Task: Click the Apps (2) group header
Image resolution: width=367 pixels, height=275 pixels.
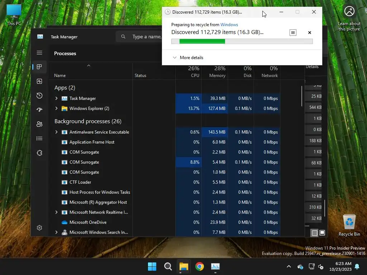Action: [x=65, y=88]
